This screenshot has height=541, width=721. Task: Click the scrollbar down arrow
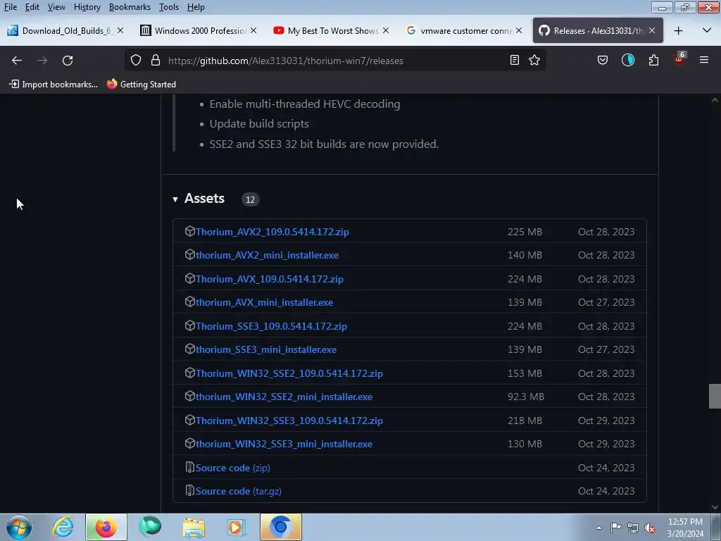715,507
